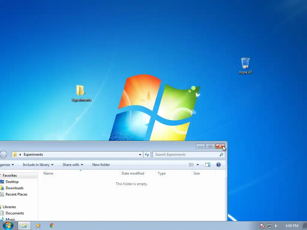
Task: Select Libraries in the navigation pane
Action: pyautogui.click(x=9, y=207)
